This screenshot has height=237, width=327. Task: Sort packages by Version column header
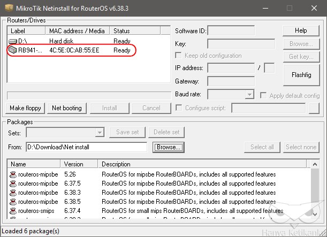click(79, 164)
